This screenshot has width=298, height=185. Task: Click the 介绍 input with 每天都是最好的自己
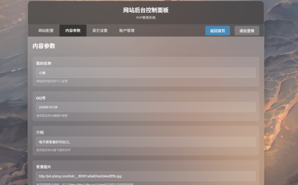(146, 142)
